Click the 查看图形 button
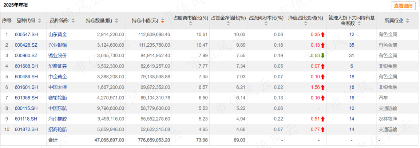 pyautogui.click(x=403, y=5)
